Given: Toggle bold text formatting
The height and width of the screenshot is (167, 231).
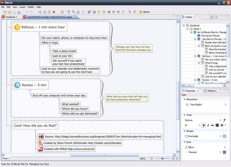Looking at the screenshot, I should (x=203, y=125).
